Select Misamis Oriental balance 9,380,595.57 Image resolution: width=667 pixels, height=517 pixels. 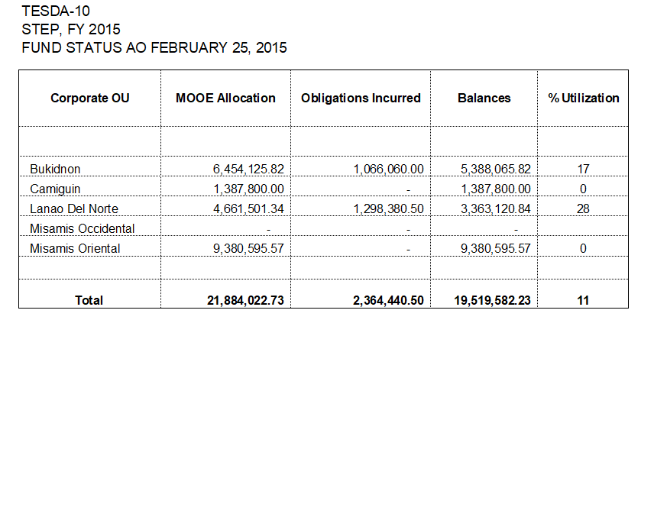click(496, 248)
